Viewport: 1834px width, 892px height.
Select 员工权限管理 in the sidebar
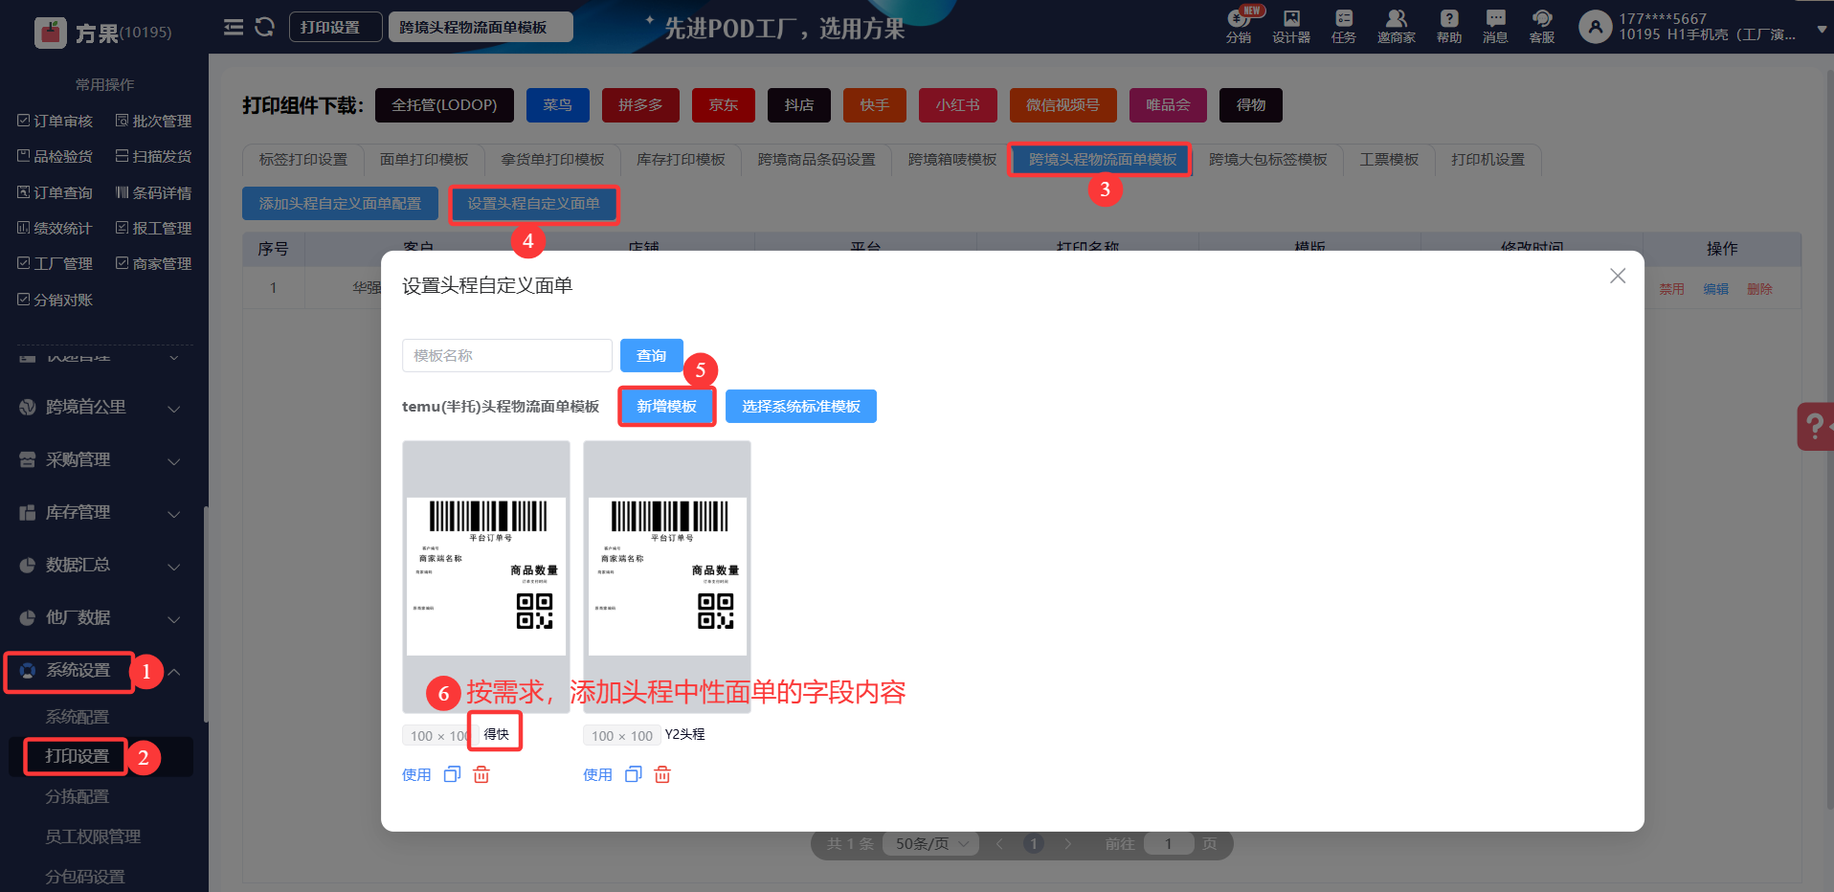click(x=93, y=836)
